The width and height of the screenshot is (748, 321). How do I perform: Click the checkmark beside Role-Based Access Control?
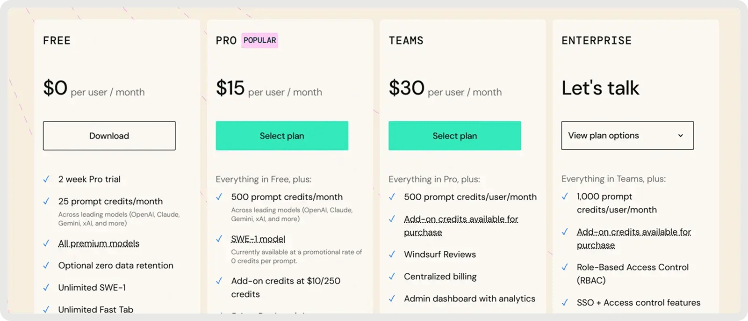564,267
